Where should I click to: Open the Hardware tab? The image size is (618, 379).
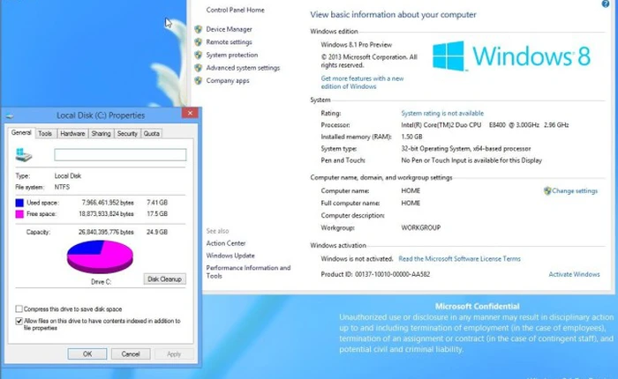point(72,133)
